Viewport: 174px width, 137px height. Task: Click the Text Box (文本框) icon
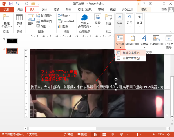point(120,38)
